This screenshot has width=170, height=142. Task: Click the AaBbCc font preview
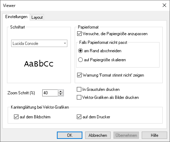[x=39, y=64]
